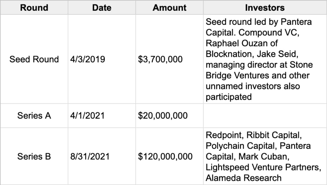The height and width of the screenshot is (185, 327).
Task: Select the 8/31/2021 date cell
Action: (90, 157)
